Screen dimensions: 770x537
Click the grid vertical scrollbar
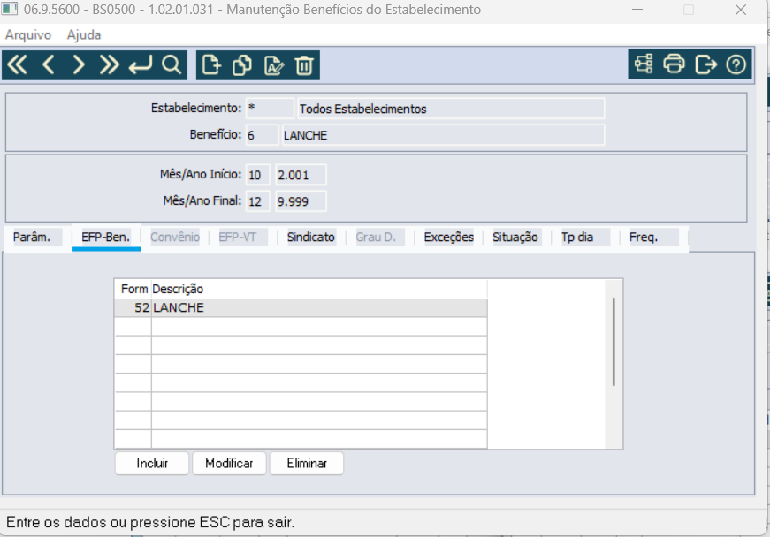coord(614,341)
